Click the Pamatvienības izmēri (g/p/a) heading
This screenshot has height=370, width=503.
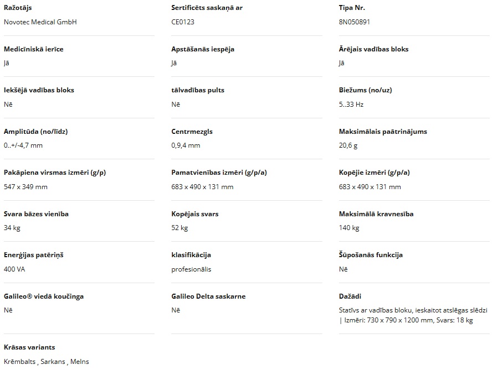click(x=219, y=173)
